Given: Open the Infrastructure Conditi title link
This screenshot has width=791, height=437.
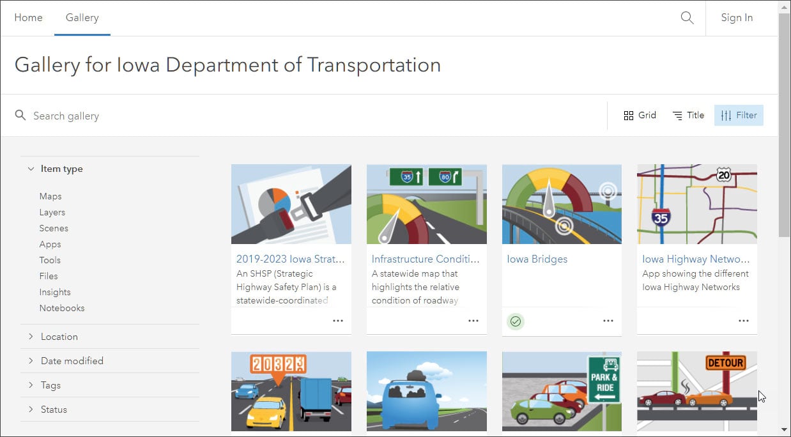Looking at the screenshot, I should point(426,259).
